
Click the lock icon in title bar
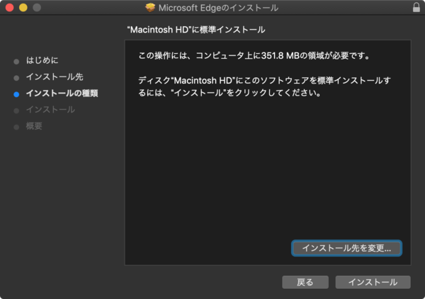tap(416, 7)
